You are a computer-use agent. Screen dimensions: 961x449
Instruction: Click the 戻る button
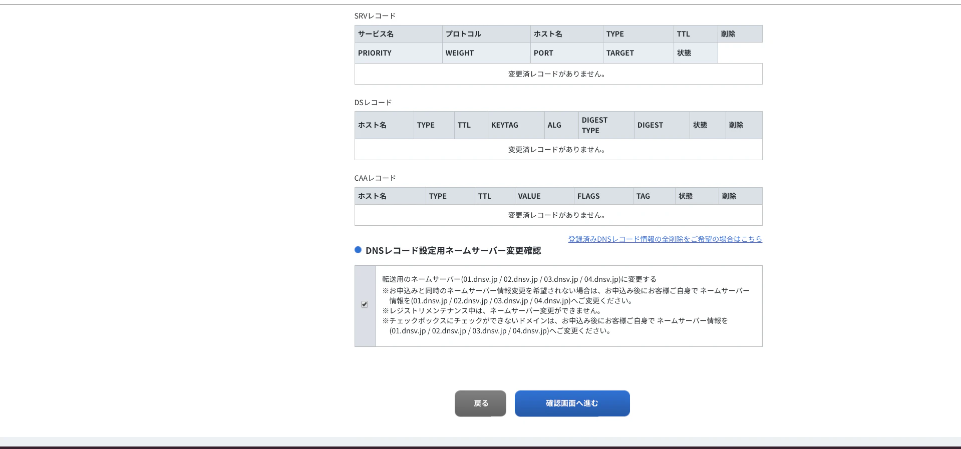tap(480, 403)
